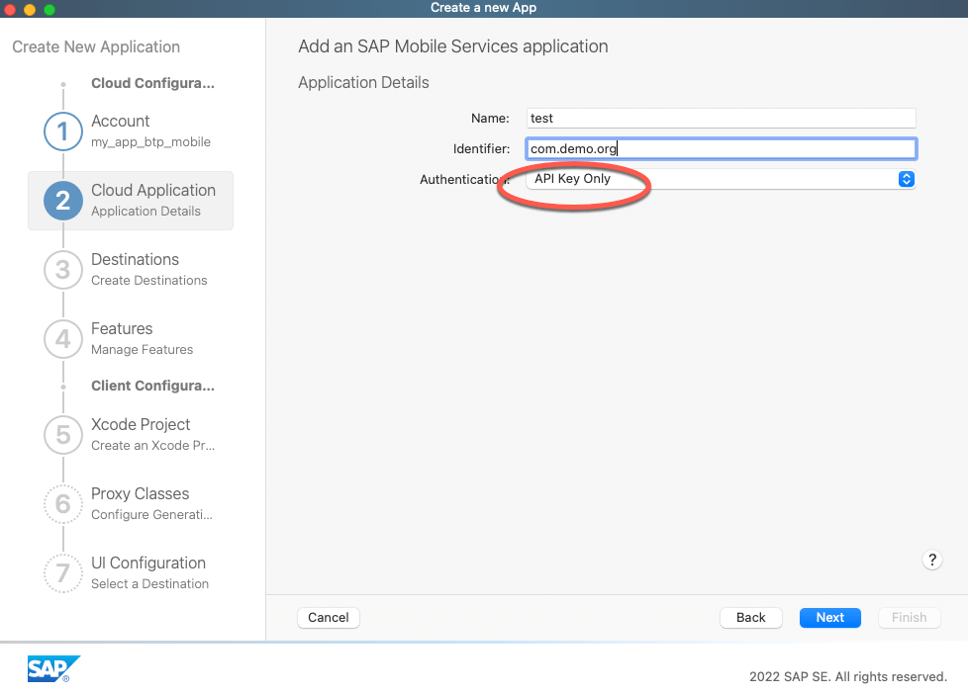Click the step 6 Proxy Classes circle icon
The height and width of the screenshot is (695, 968).
63,504
